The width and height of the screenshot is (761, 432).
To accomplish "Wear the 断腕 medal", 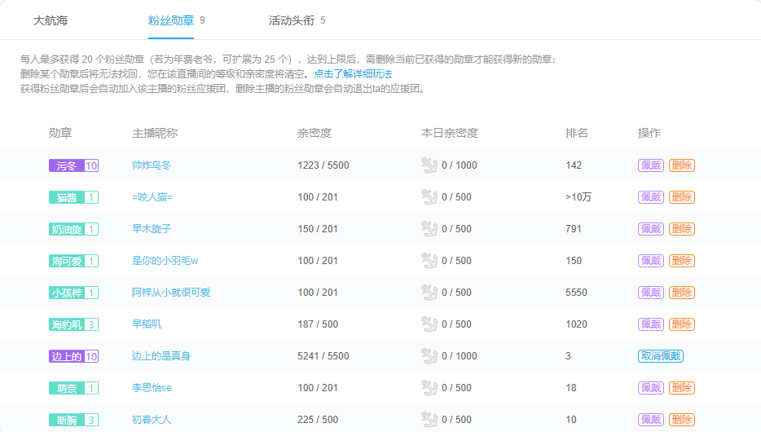I will coord(651,420).
